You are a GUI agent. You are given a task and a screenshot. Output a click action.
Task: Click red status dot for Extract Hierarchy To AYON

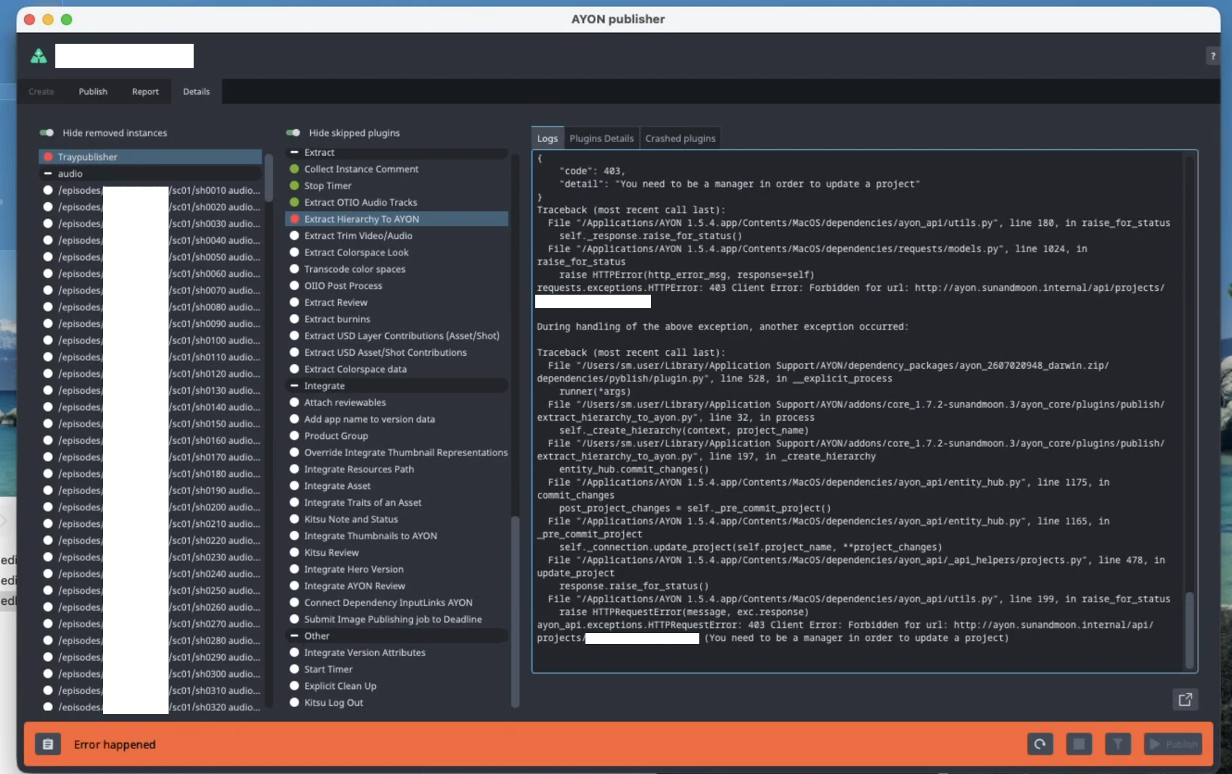click(x=295, y=219)
